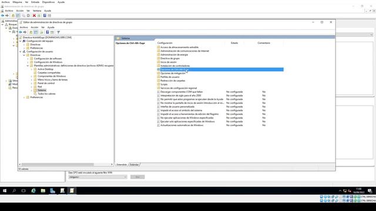
Task: Select Impedir el acceso al símbolo del sistema
Action: [x=182, y=110]
